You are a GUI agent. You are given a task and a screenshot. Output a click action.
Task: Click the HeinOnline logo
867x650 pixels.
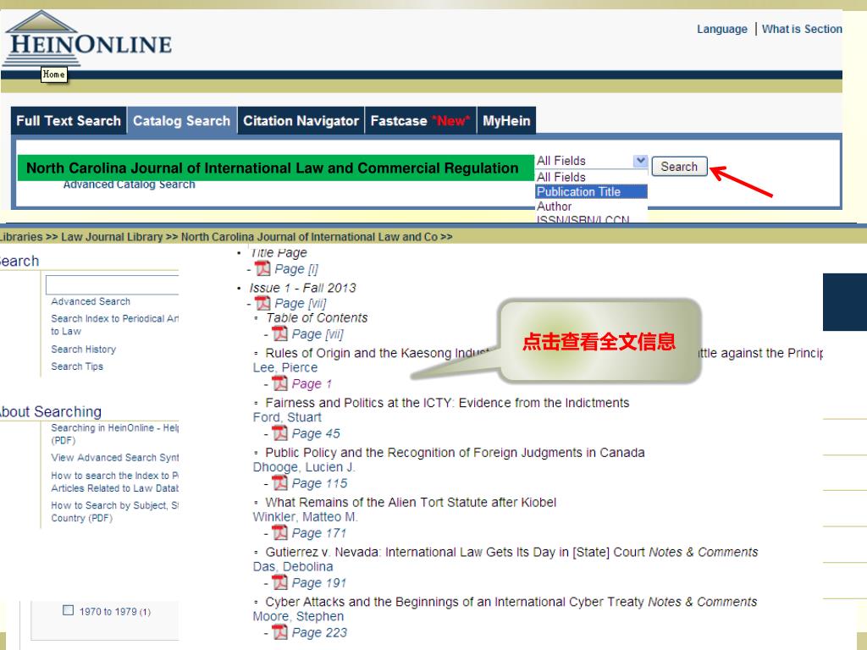point(87,39)
